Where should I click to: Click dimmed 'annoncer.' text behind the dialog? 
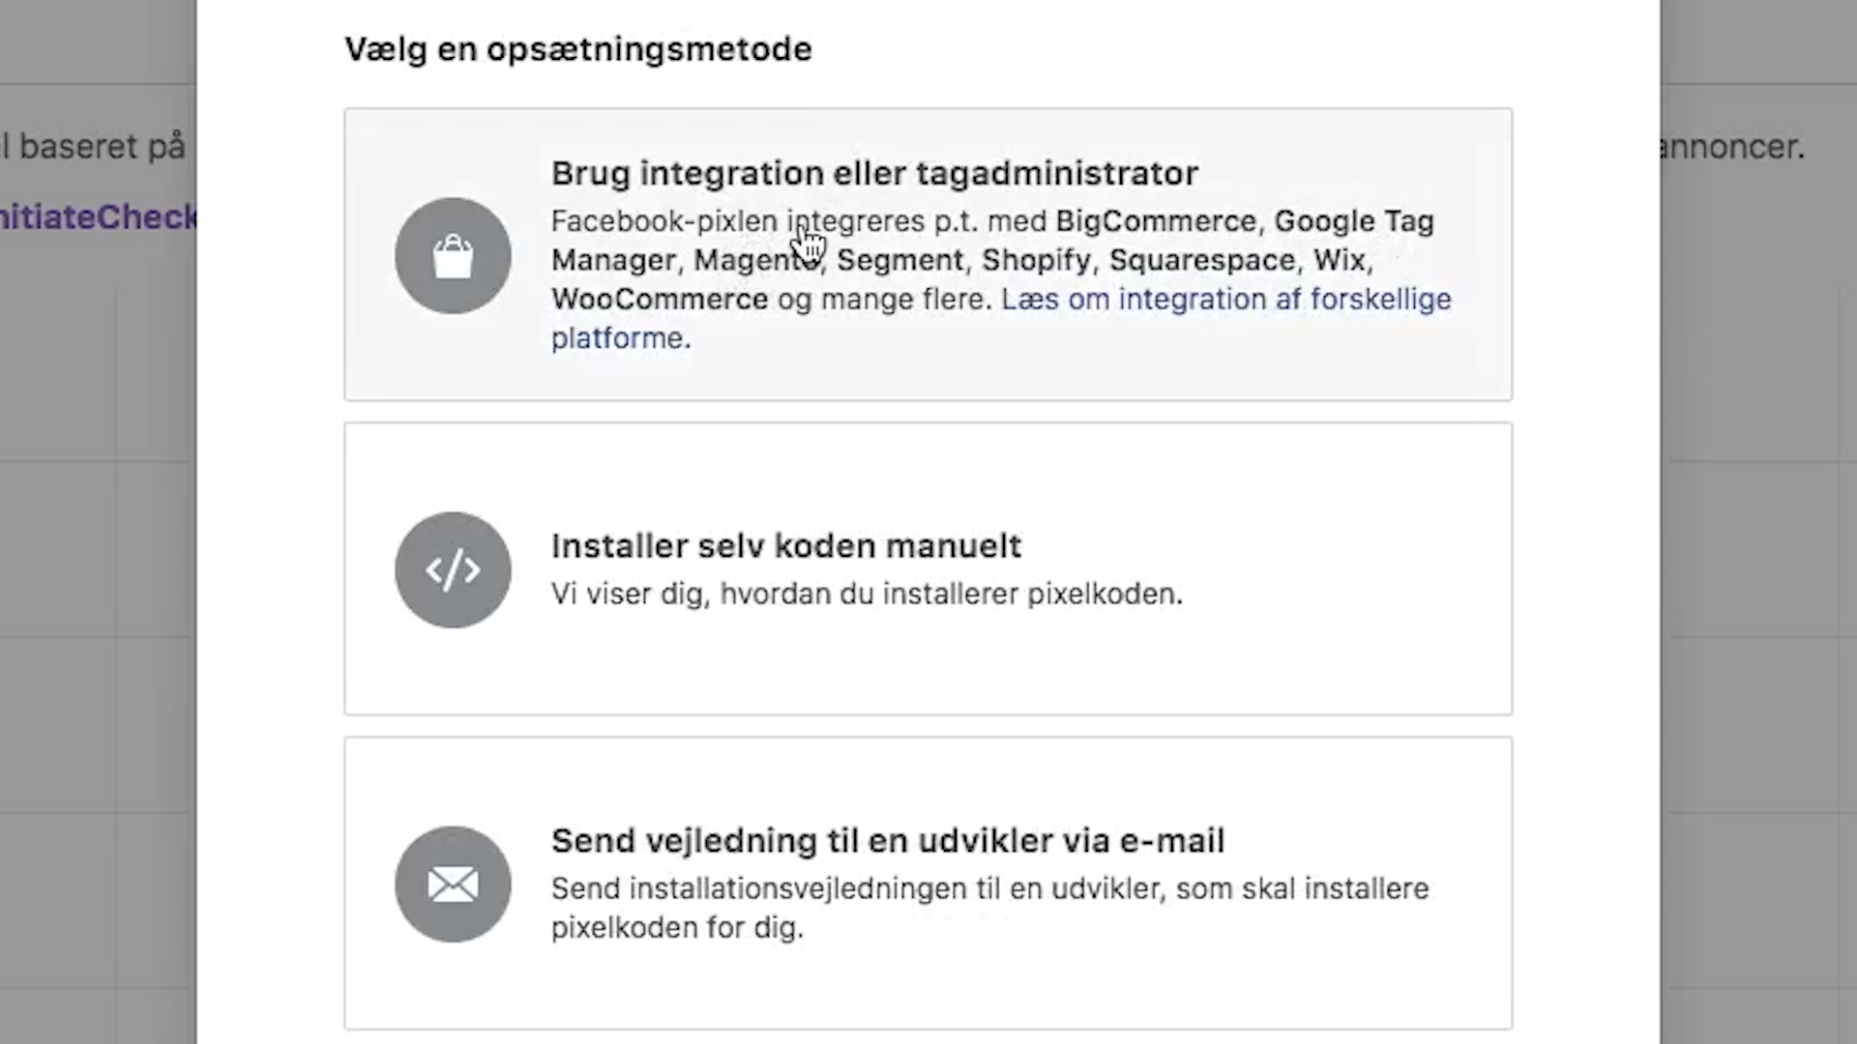[x=1730, y=147]
